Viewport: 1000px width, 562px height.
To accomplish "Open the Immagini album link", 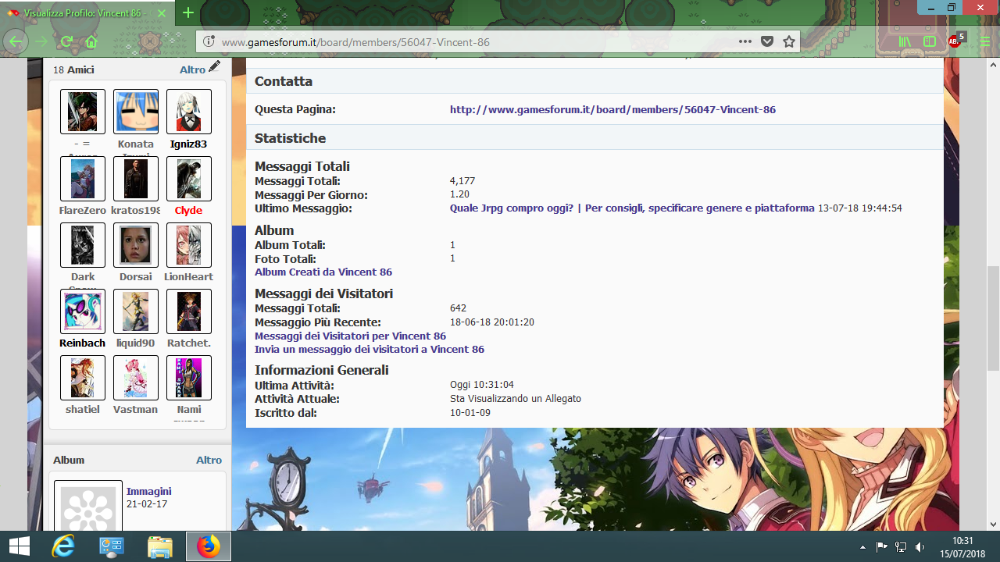I will coord(149,491).
